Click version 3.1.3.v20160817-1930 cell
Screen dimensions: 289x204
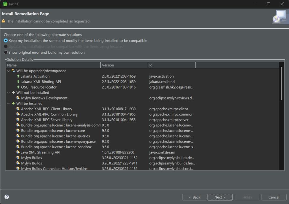(119, 109)
